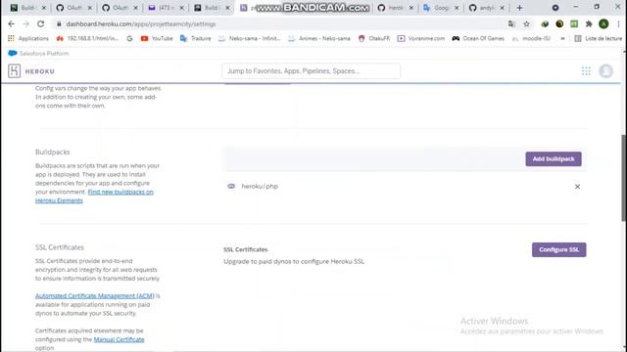Click the Add buildpack button
627x352 pixels.
[554, 158]
